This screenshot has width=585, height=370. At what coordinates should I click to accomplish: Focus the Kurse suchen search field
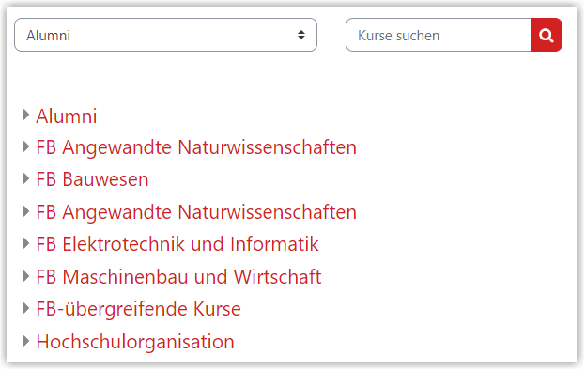(x=439, y=35)
